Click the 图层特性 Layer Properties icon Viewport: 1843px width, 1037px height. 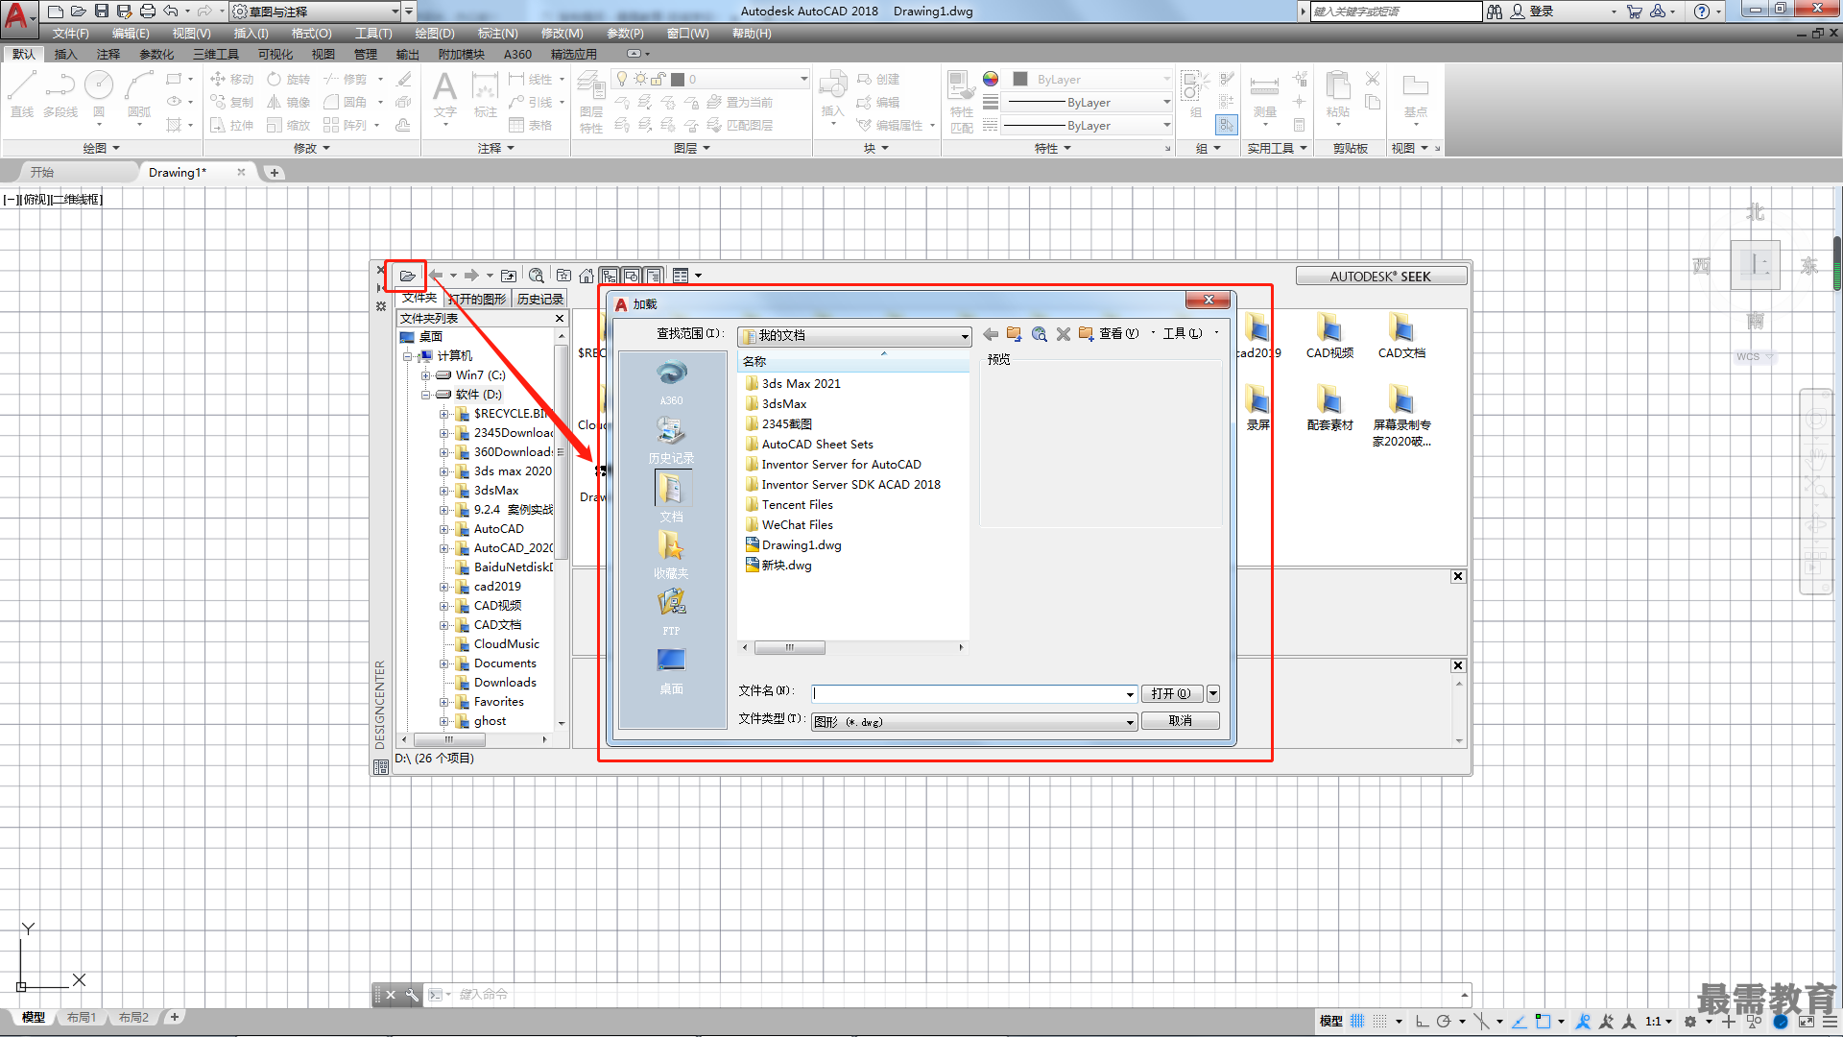(591, 104)
